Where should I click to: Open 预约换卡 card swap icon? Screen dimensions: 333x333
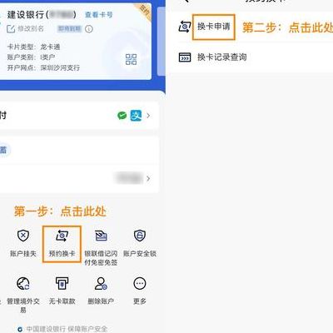click(62, 236)
